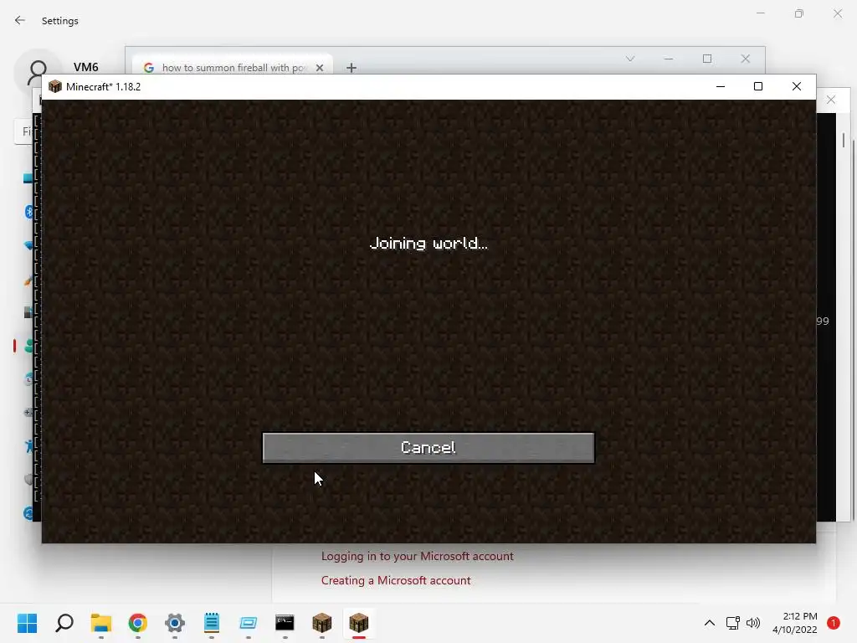857x643 pixels.
Task: Switch to the first Minecraft taskbar icon
Action: click(322, 623)
